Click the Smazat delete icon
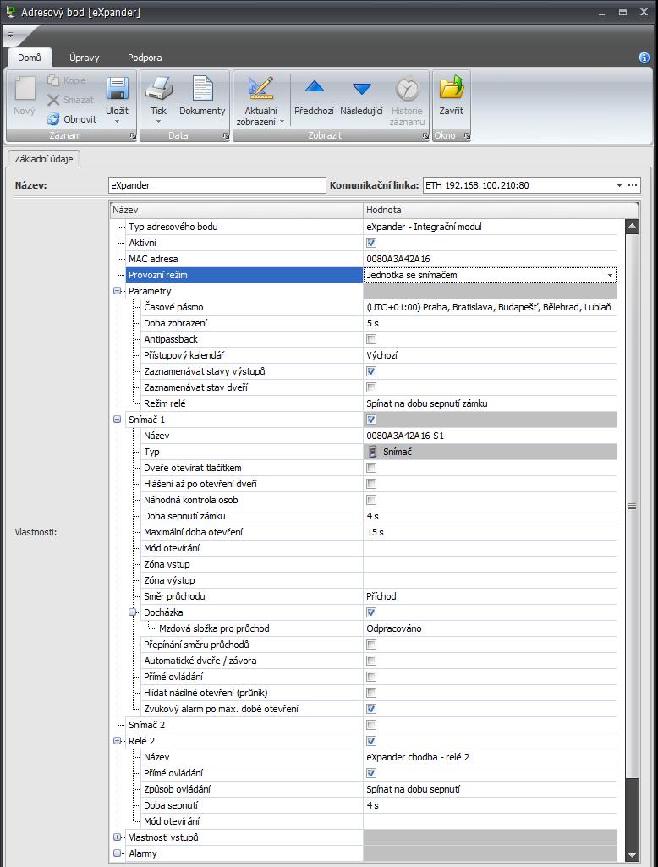This screenshot has height=867, width=658. (x=53, y=100)
